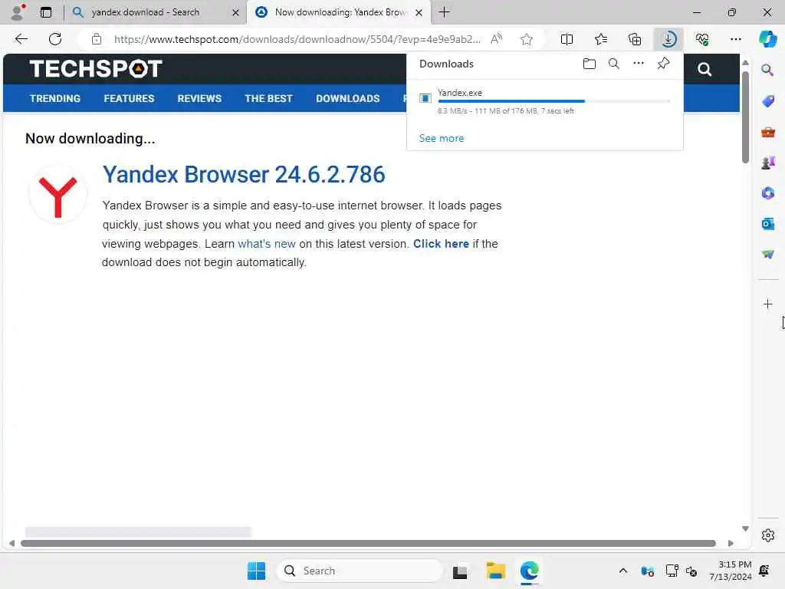Screen dimensions: 785x589
Task: Open THE BEST menu
Action: [268, 99]
